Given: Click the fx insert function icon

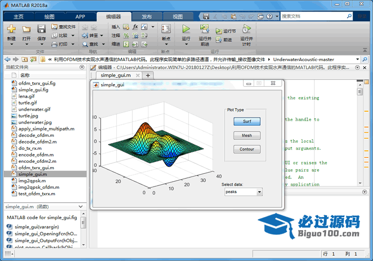Looking at the screenshot, I should [135, 27].
